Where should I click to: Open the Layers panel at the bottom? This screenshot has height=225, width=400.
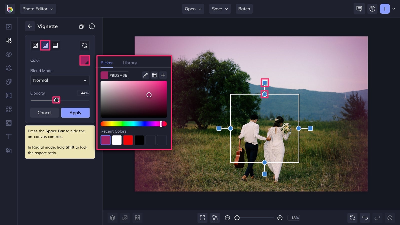pos(112,218)
